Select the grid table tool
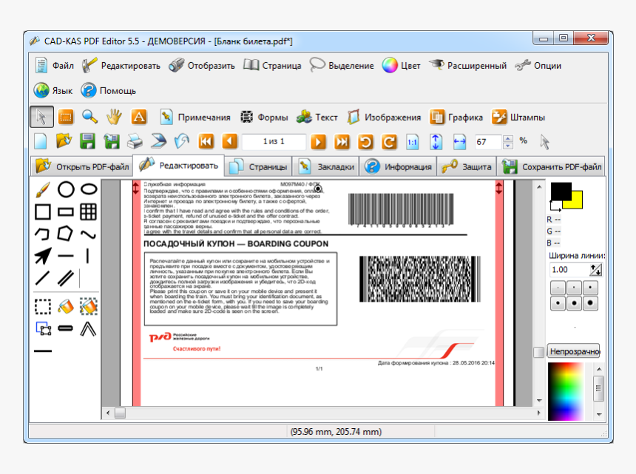The height and width of the screenshot is (474, 636). click(89, 212)
